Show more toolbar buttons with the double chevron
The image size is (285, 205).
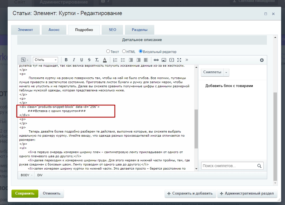(x=187, y=60)
